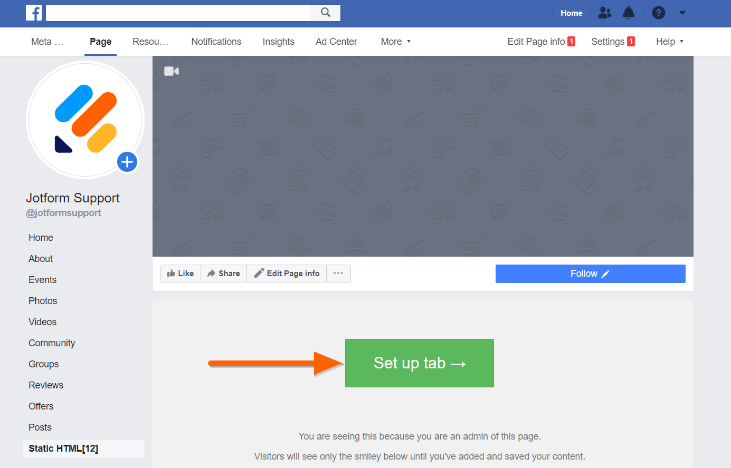731x468 pixels.
Task: Open the Ad Center tab
Action: [336, 42]
